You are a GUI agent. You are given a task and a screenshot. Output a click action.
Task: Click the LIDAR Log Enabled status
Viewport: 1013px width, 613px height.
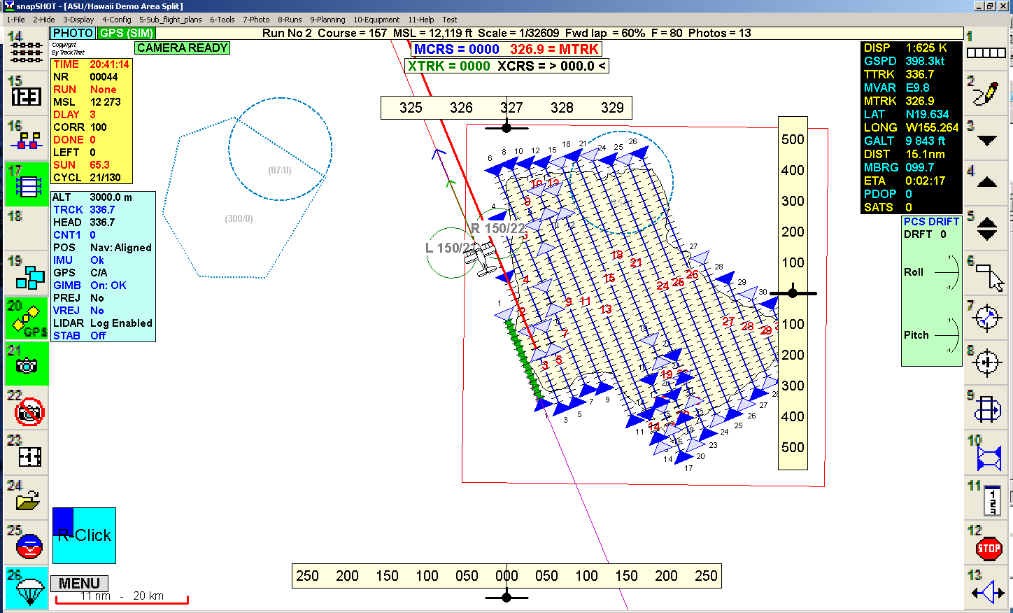[x=103, y=323]
